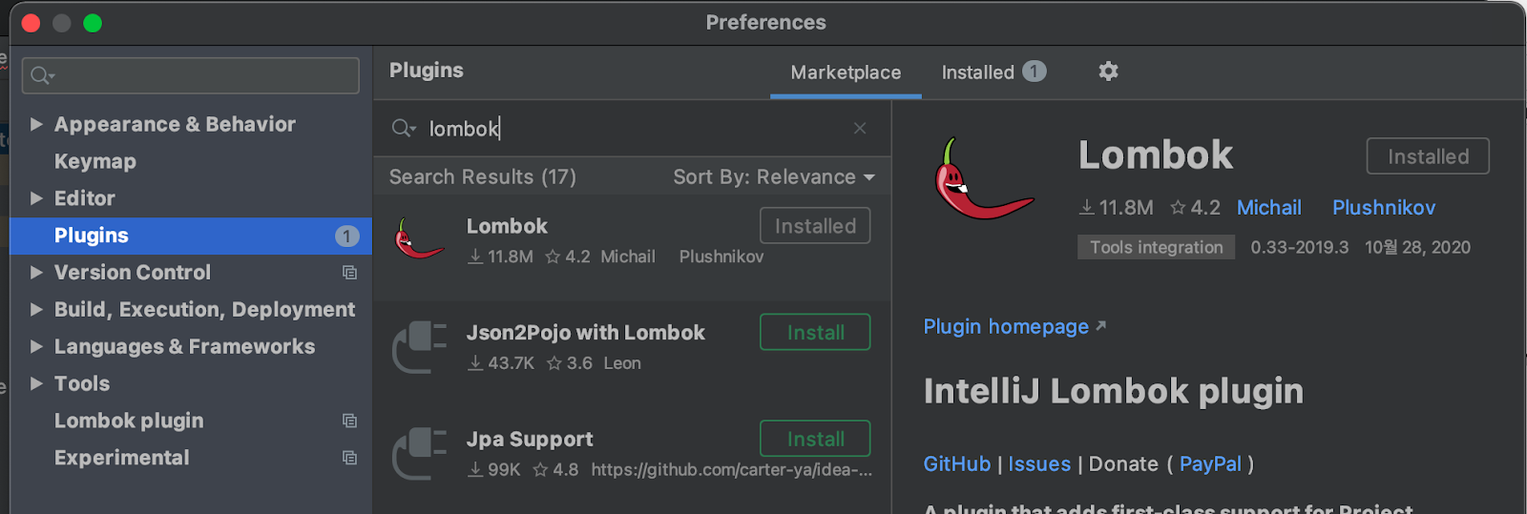Expand the Editor settings tree node
The image size is (1527, 514).
pos(36,198)
